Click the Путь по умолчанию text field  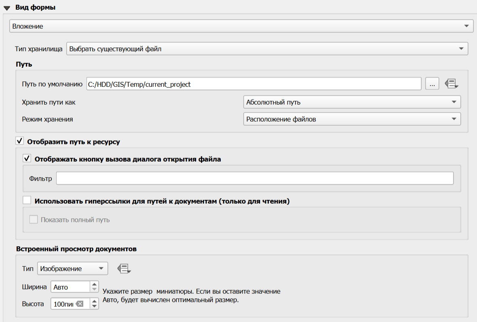[254, 84]
